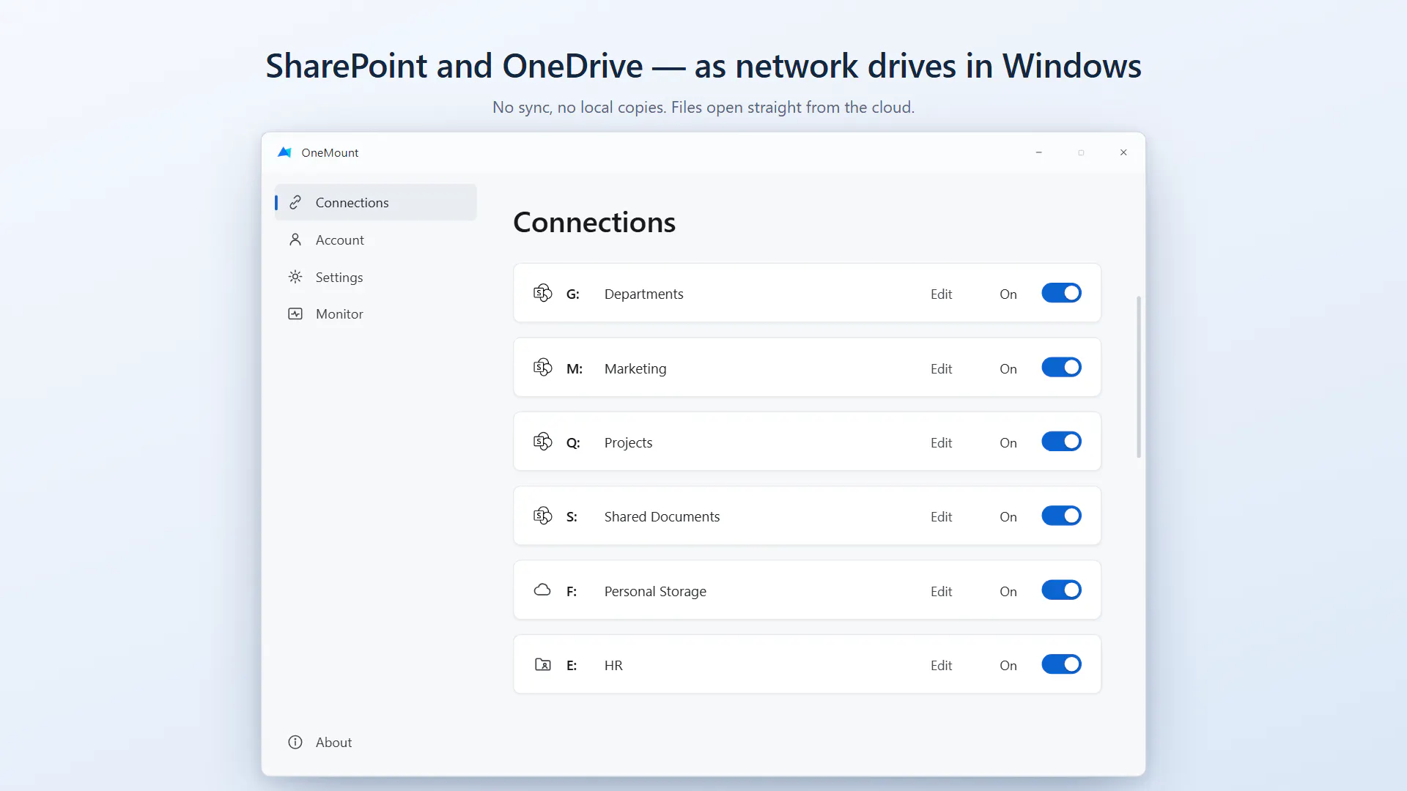This screenshot has width=1407, height=791.
Task: Click the connections list vertical scrollbar
Action: tap(1138, 376)
